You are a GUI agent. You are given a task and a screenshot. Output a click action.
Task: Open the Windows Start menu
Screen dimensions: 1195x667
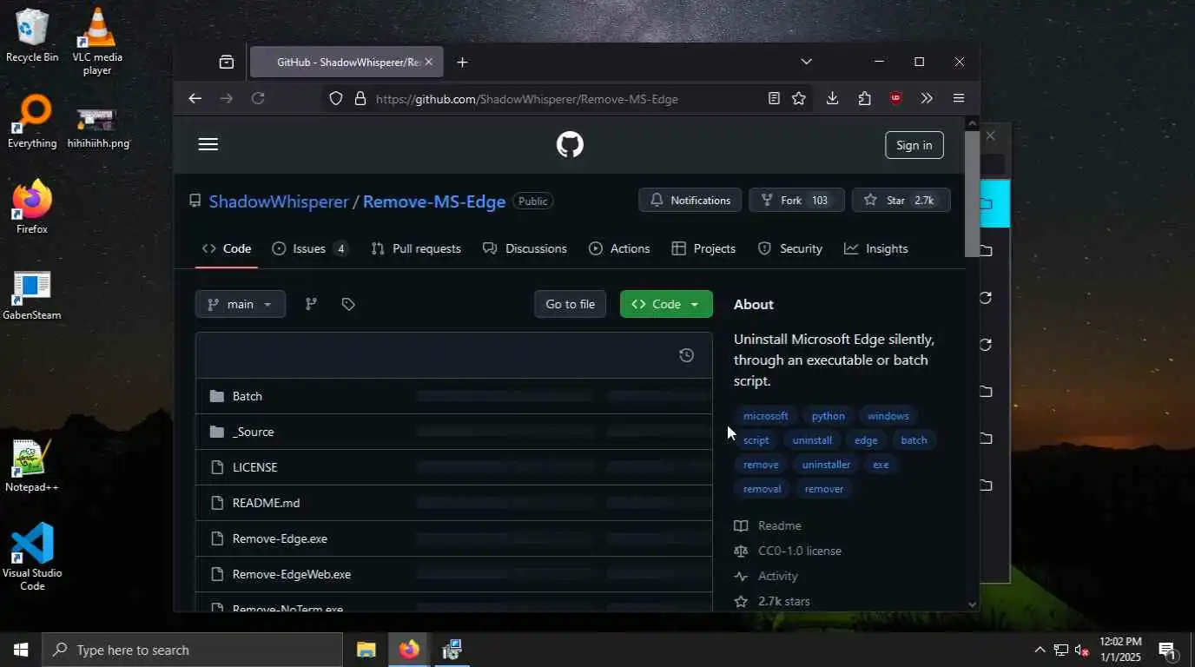pyautogui.click(x=21, y=650)
